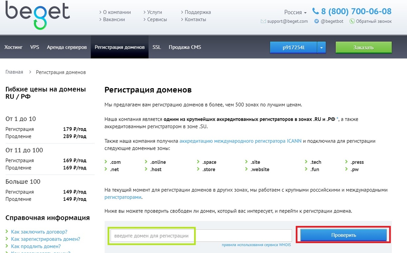Open the Хостинг menu item
The width and height of the screenshot is (407, 253).
(x=14, y=47)
